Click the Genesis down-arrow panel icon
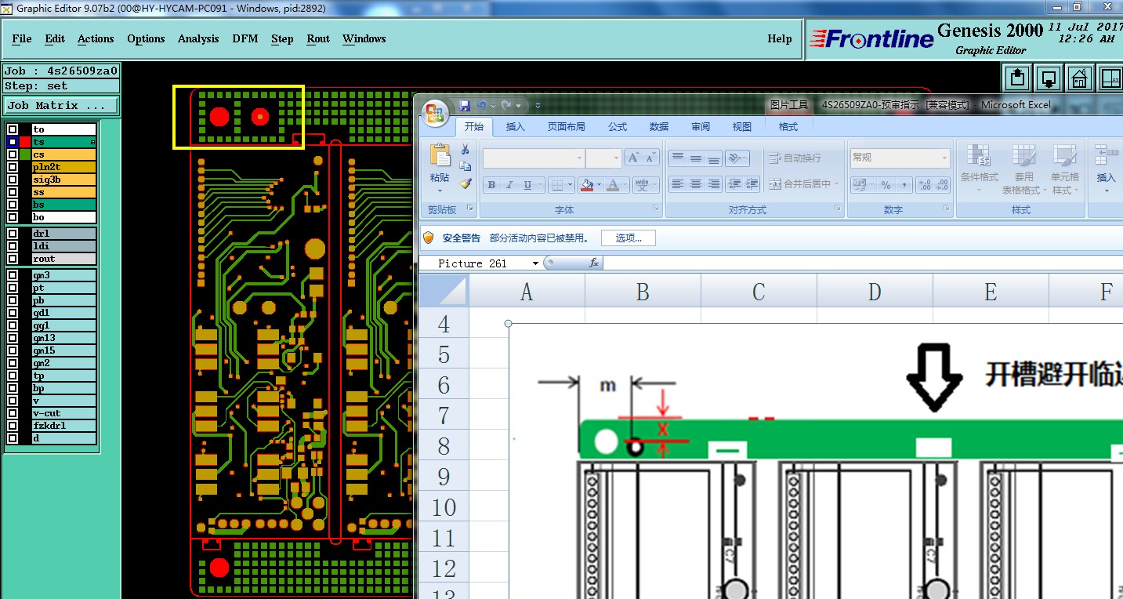 pyautogui.click(x=1049, y=78)
